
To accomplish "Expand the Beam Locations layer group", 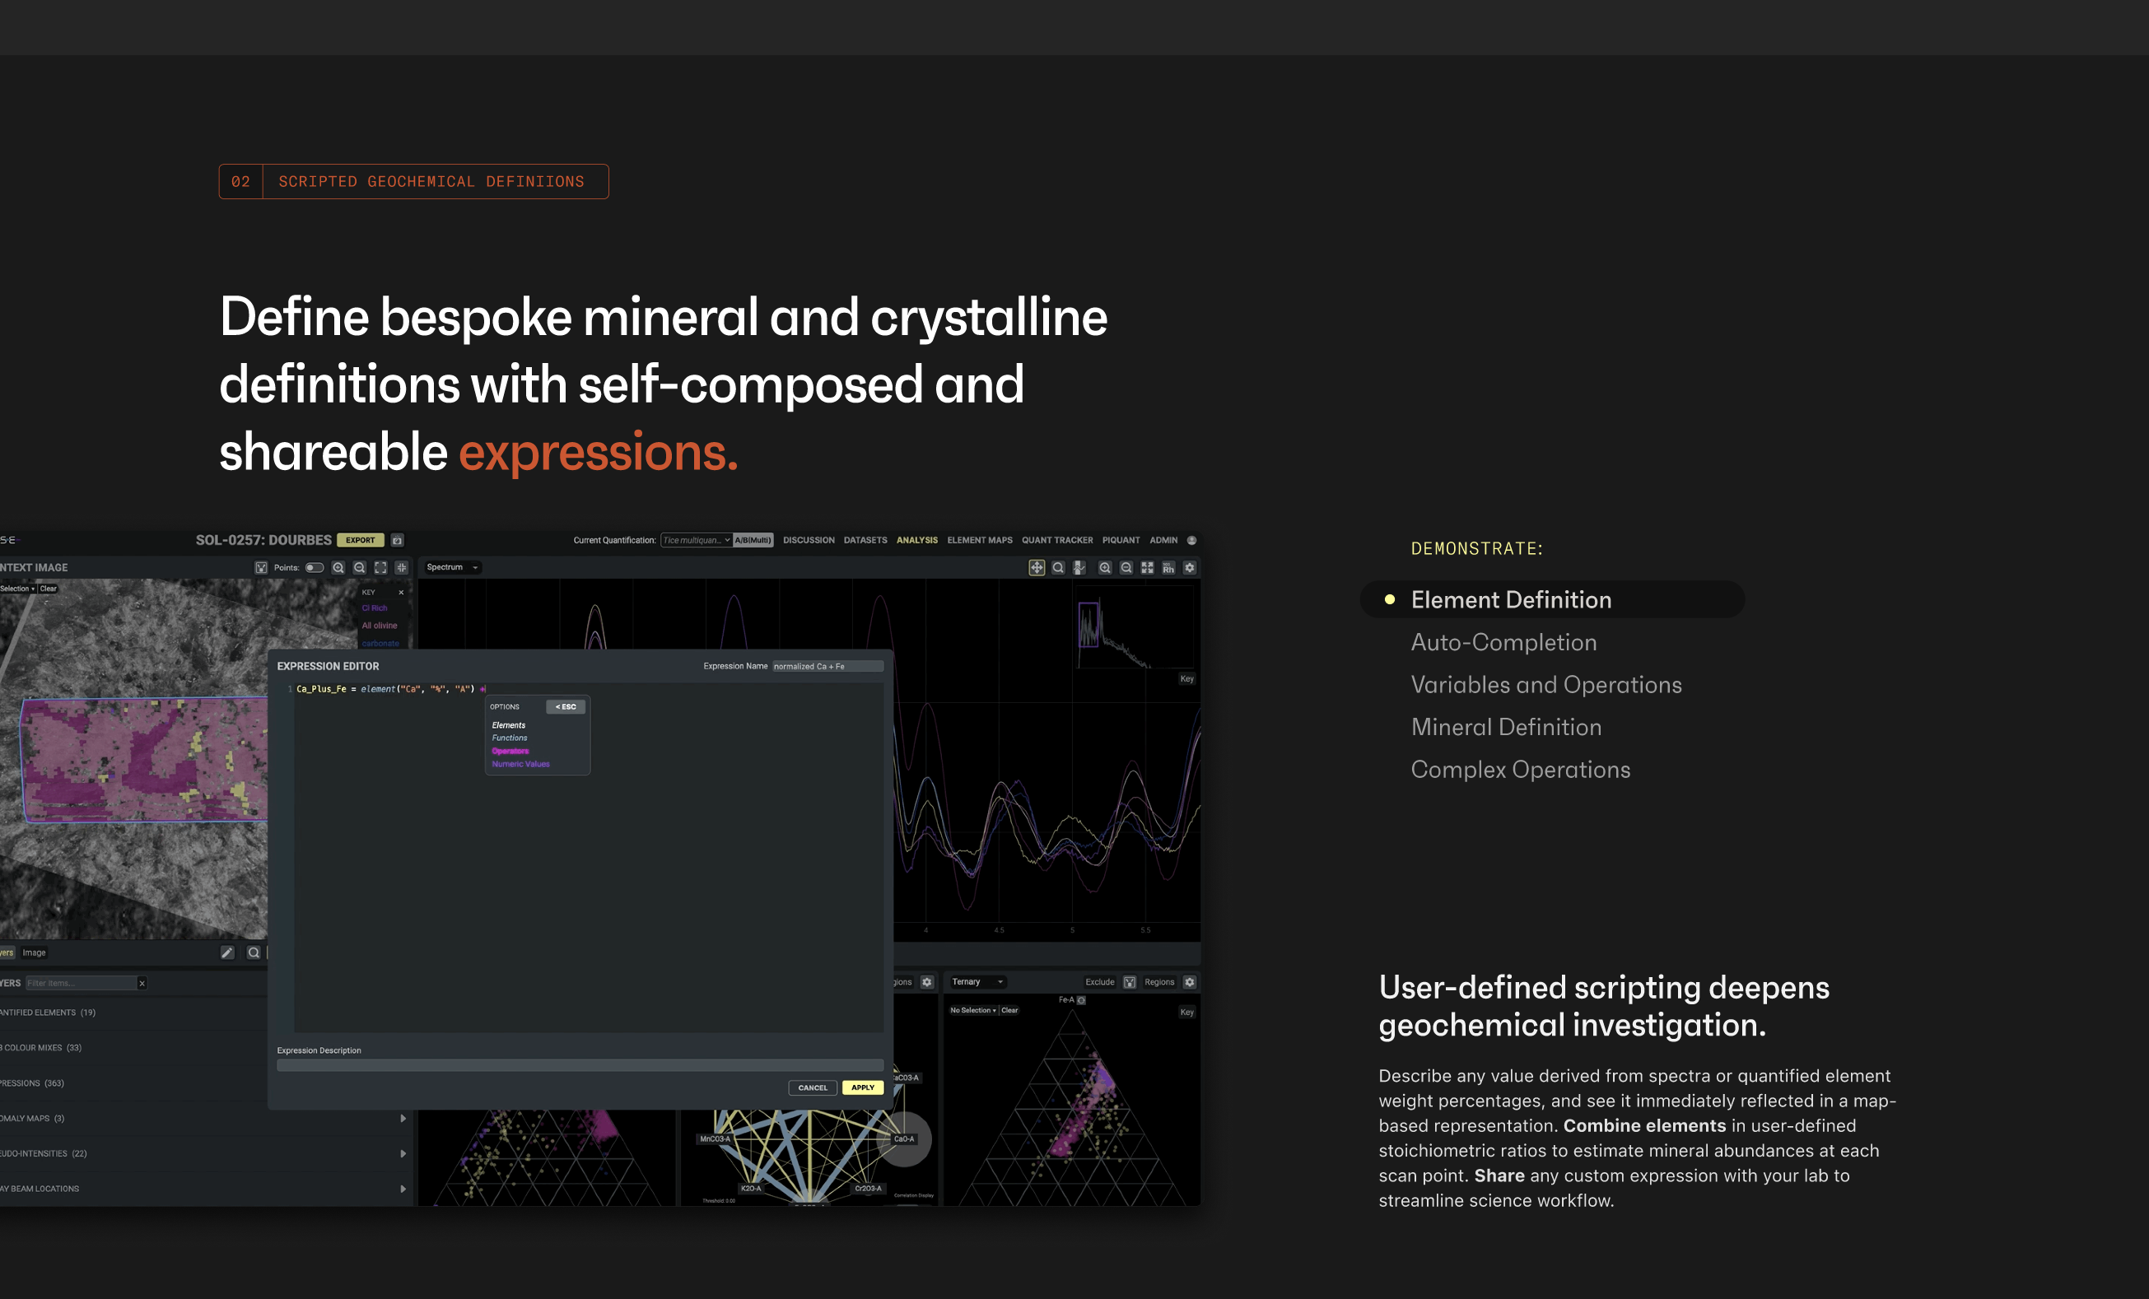I will (x=403, y=1190).
